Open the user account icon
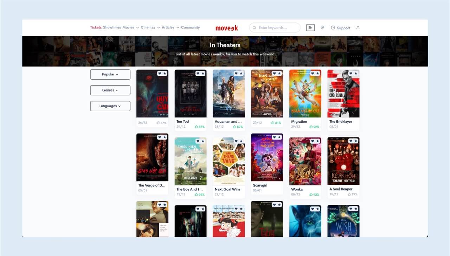Screen dimensions: 450x256 [x=358, y=27]
